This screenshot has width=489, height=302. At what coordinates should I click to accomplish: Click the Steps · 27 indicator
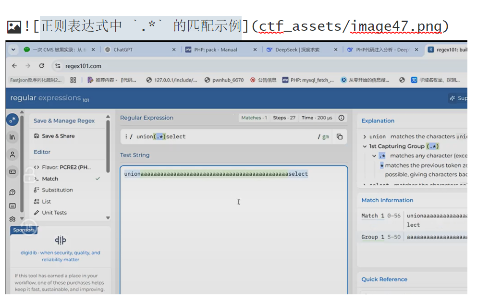(x=284, y=118)
